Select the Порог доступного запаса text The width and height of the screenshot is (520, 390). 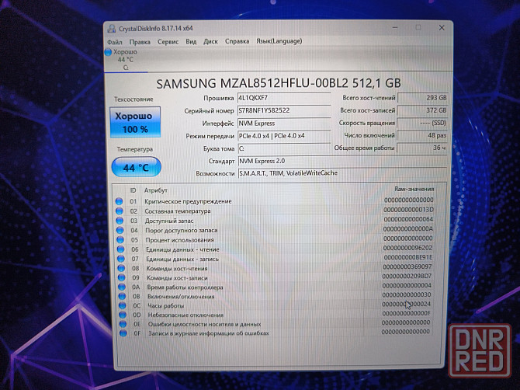click(182, 231)
